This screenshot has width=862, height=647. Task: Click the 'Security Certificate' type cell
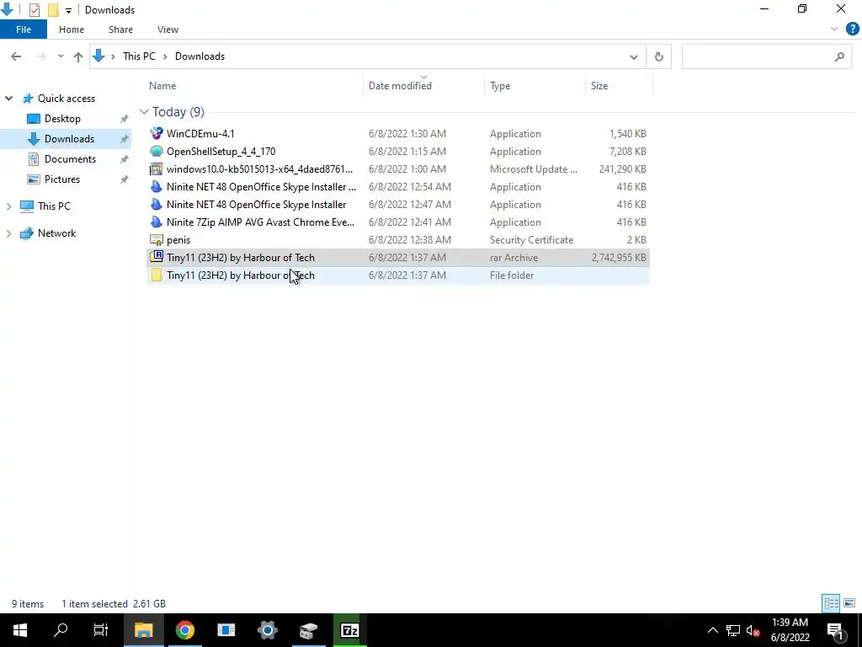(532, 240)
